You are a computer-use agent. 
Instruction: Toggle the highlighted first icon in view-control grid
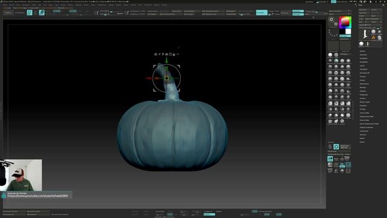click(x=330, y=159)
